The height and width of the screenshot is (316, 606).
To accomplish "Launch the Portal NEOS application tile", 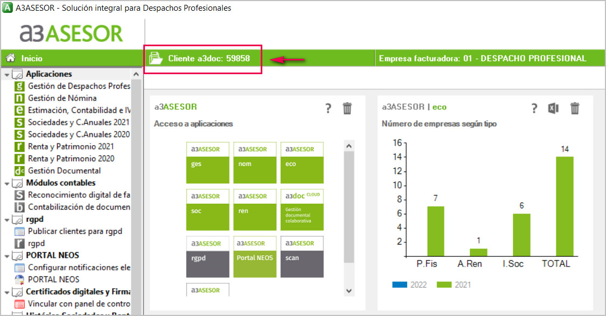I will tap(255, 257).
